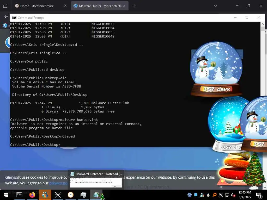Click the Command Prompt scrollbar thumb

tap(262, 29)
